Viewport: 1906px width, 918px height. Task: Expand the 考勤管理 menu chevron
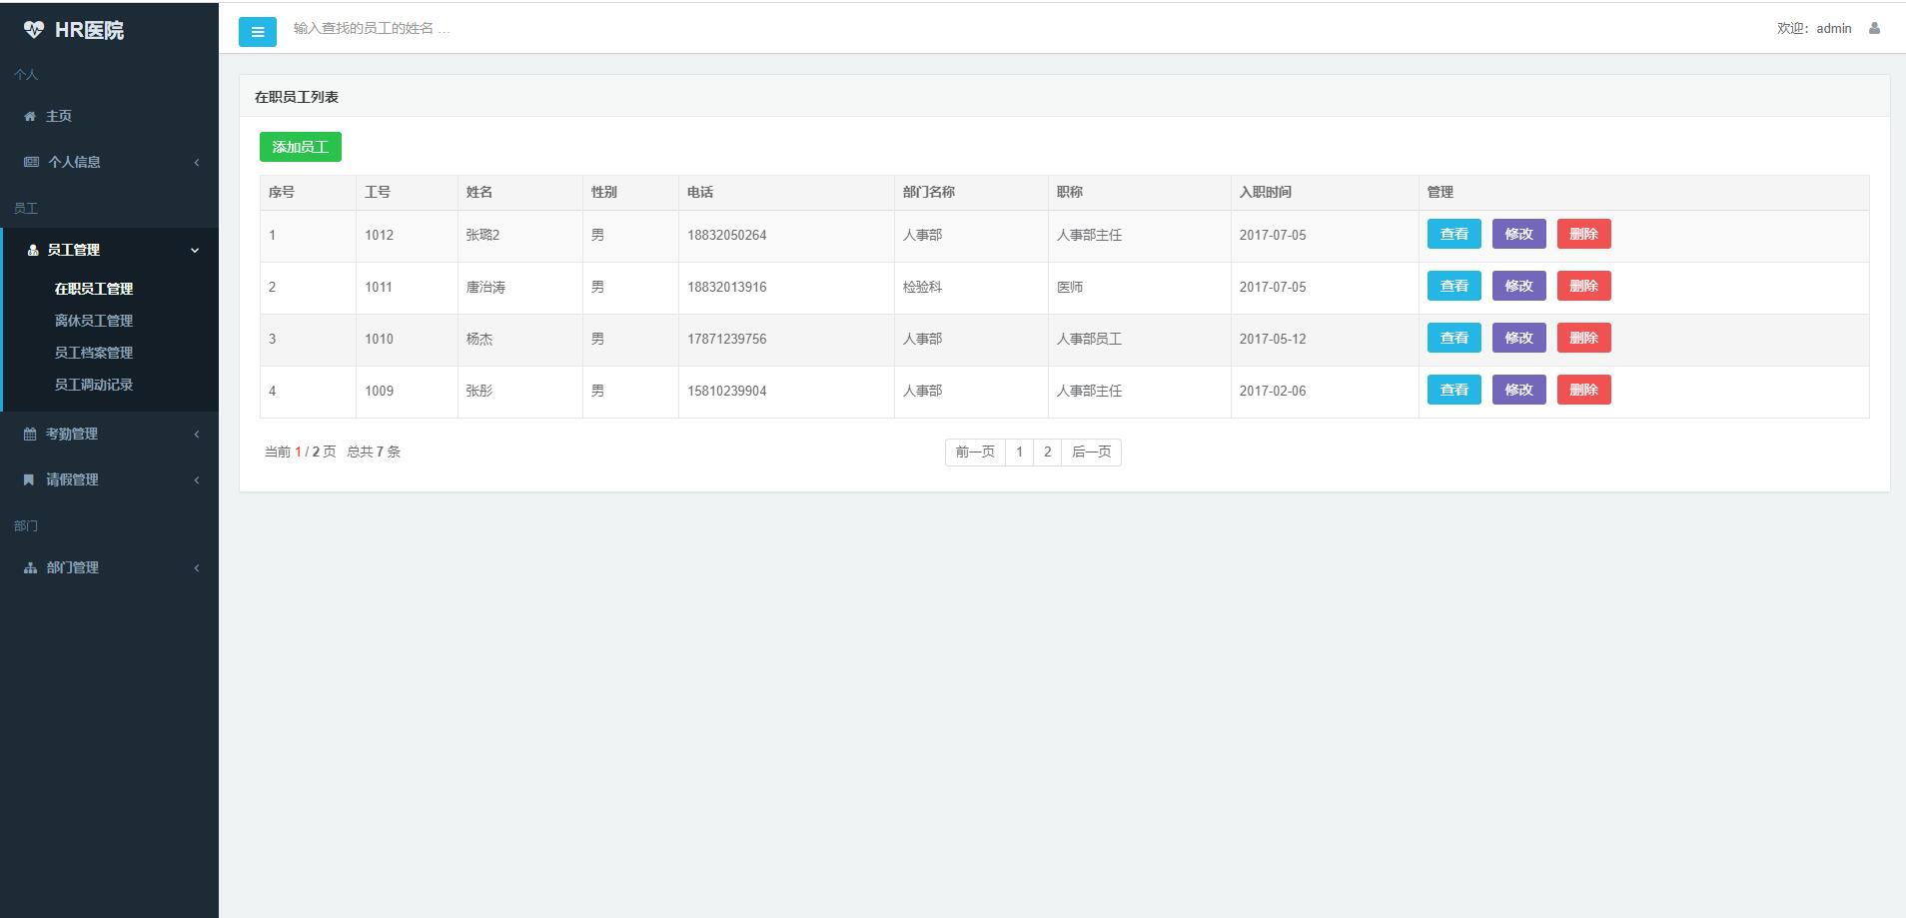point(197,434)
